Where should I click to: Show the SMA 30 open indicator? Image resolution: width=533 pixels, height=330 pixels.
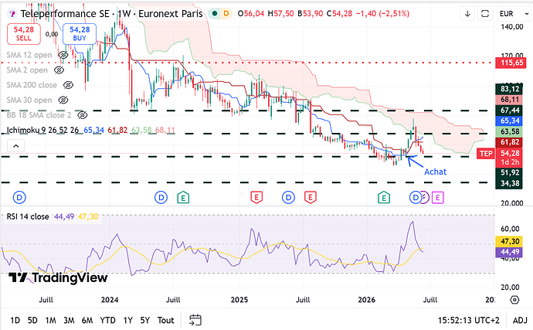pos(63,100)
